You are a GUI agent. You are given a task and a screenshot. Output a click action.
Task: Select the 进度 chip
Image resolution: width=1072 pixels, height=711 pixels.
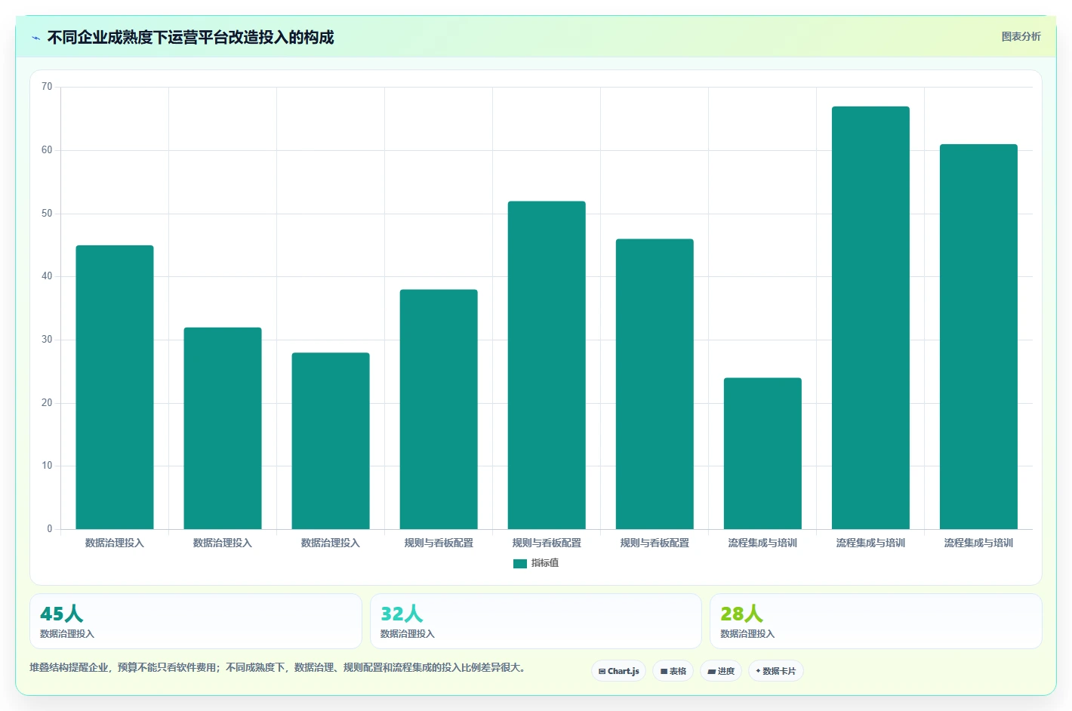(x=721, y=671)
